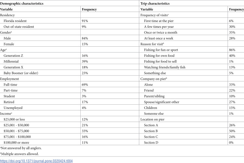Click the Section D frequency value 0%
The height and width of the screenshot is (163, 244).
click(x=231, y=143)
